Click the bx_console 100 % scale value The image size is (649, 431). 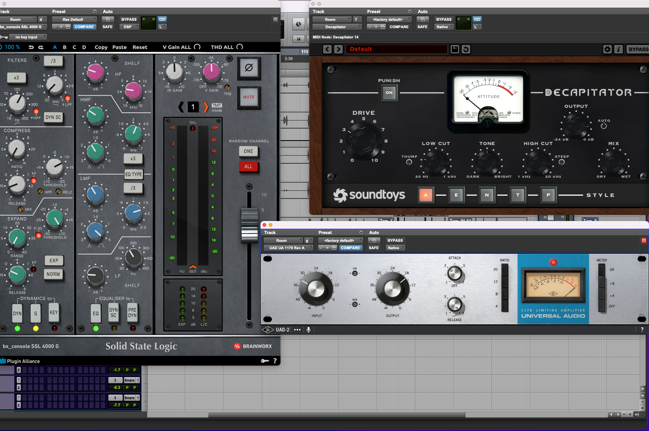tap(12, 47)
